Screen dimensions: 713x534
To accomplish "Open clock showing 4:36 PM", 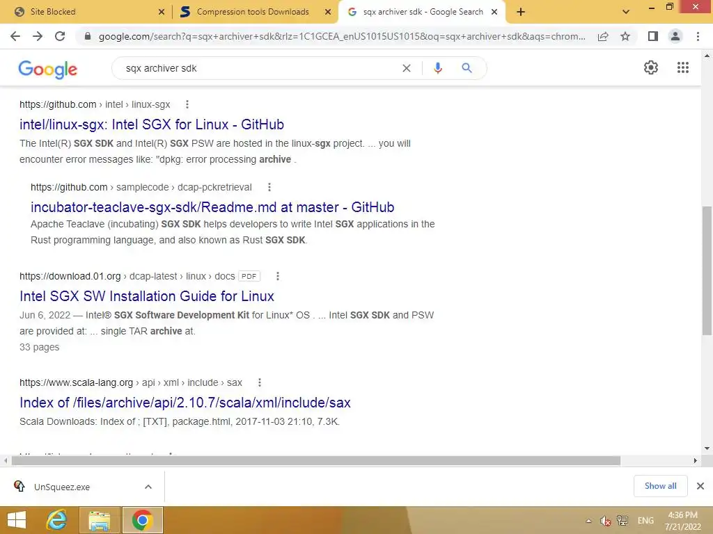I will coord(682,521).
